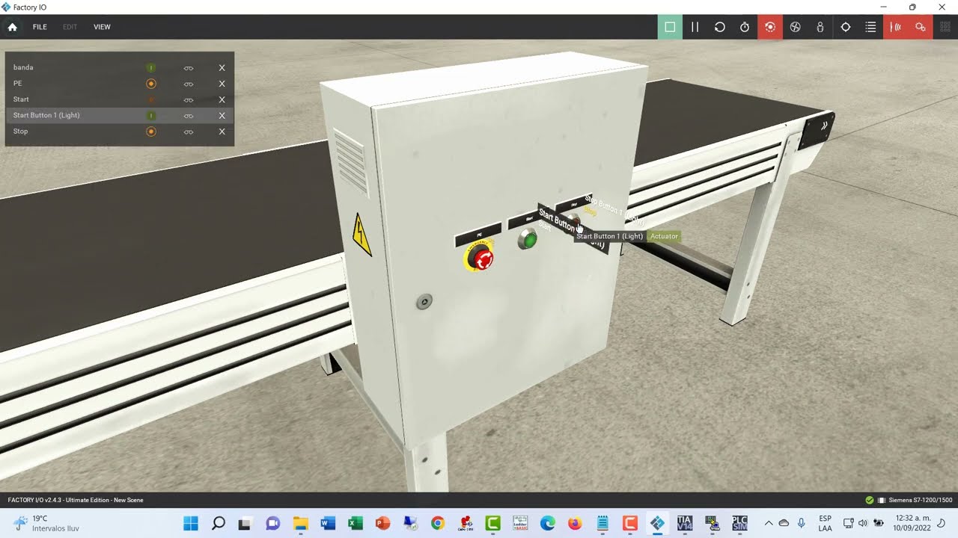Open PLCSIM from the taskbar

pyautogui.click(x=739, y=523)
